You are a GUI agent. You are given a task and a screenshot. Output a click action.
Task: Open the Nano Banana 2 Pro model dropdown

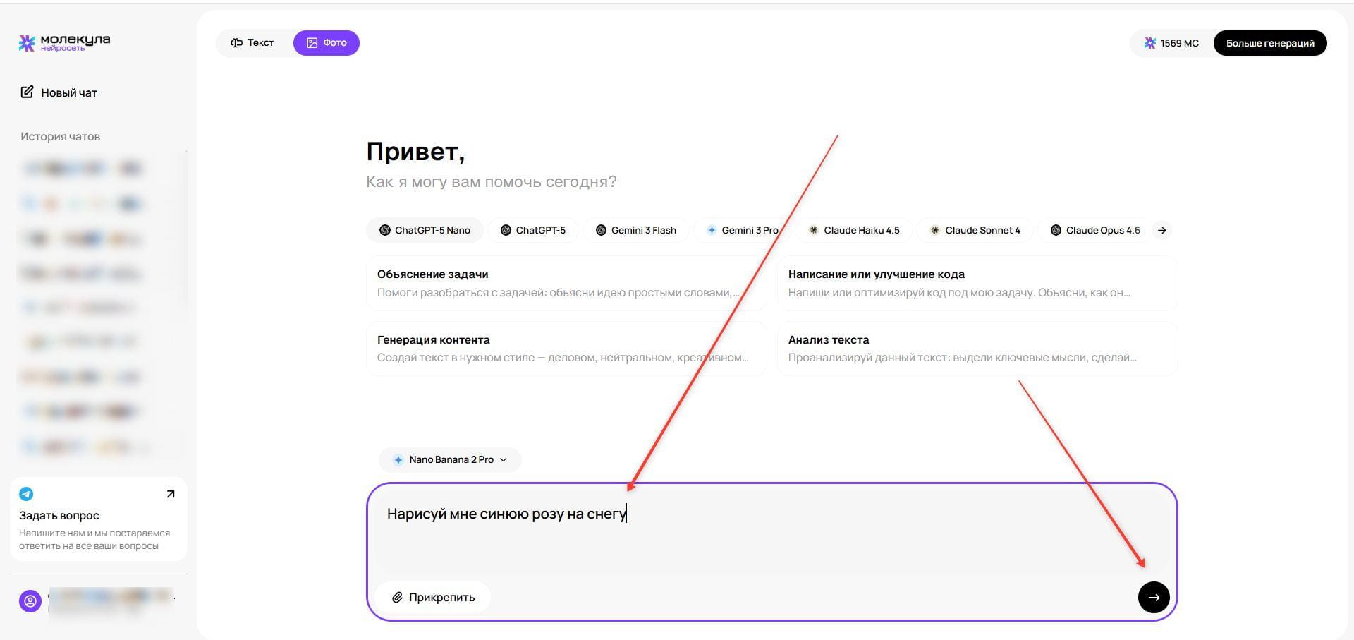450,459
